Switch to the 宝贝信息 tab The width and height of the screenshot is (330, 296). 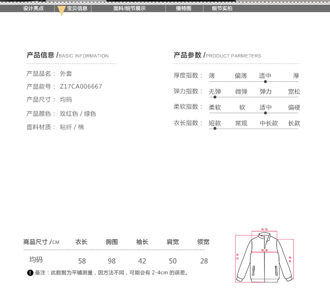(x=77, y=8)
